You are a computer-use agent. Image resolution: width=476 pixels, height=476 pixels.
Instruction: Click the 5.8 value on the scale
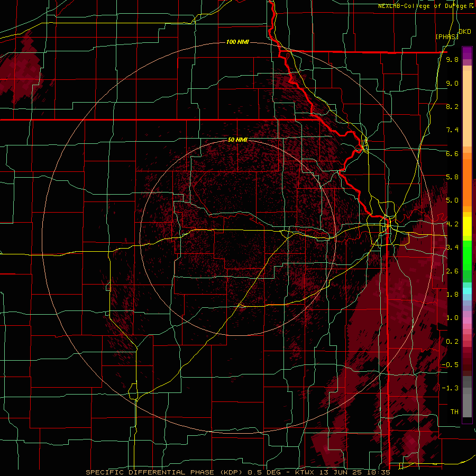pyautogui.click(x=452, y=177)
